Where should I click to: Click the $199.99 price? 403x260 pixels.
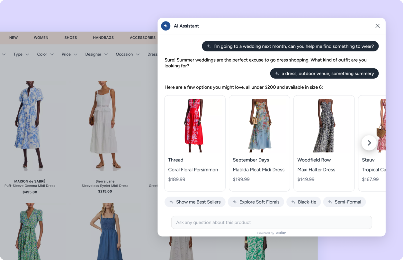[x=241, y=179]
